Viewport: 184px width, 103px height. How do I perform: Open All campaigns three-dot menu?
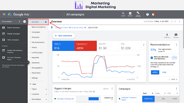pyautogui.click(x=19, y=21)
